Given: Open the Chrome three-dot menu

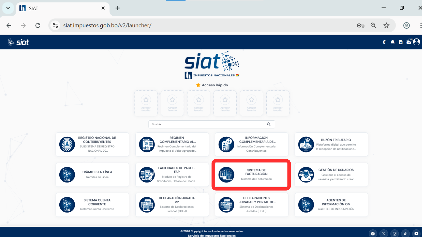Looking at the screenshot, I should [x=421, y=25].
